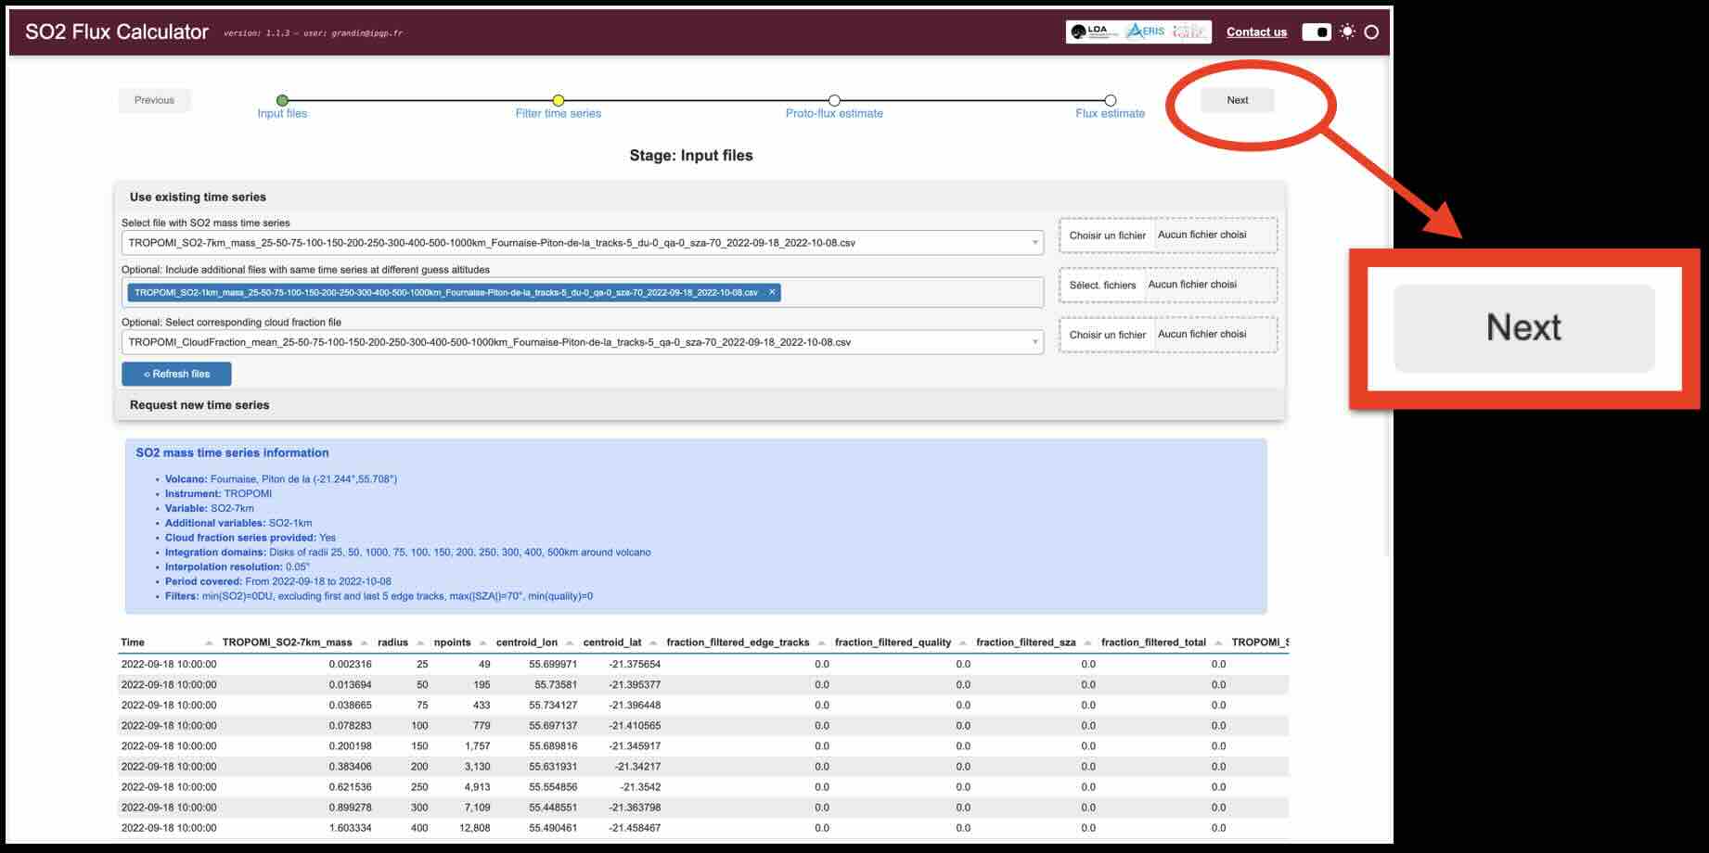Open the Contact us link
Screen dimensions: 1709x853
[1256, 32]
